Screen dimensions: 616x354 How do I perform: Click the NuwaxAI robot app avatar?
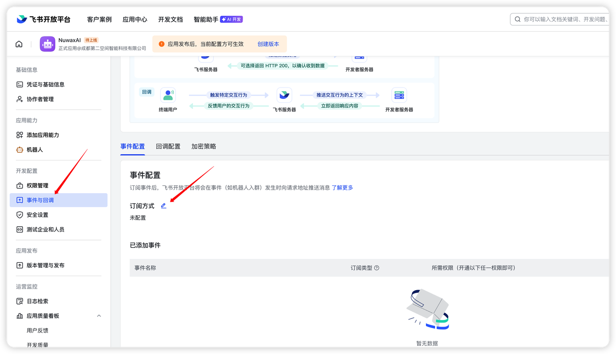coord(48,44)
